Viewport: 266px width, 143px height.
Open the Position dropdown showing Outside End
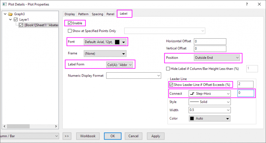pos(217,58)
